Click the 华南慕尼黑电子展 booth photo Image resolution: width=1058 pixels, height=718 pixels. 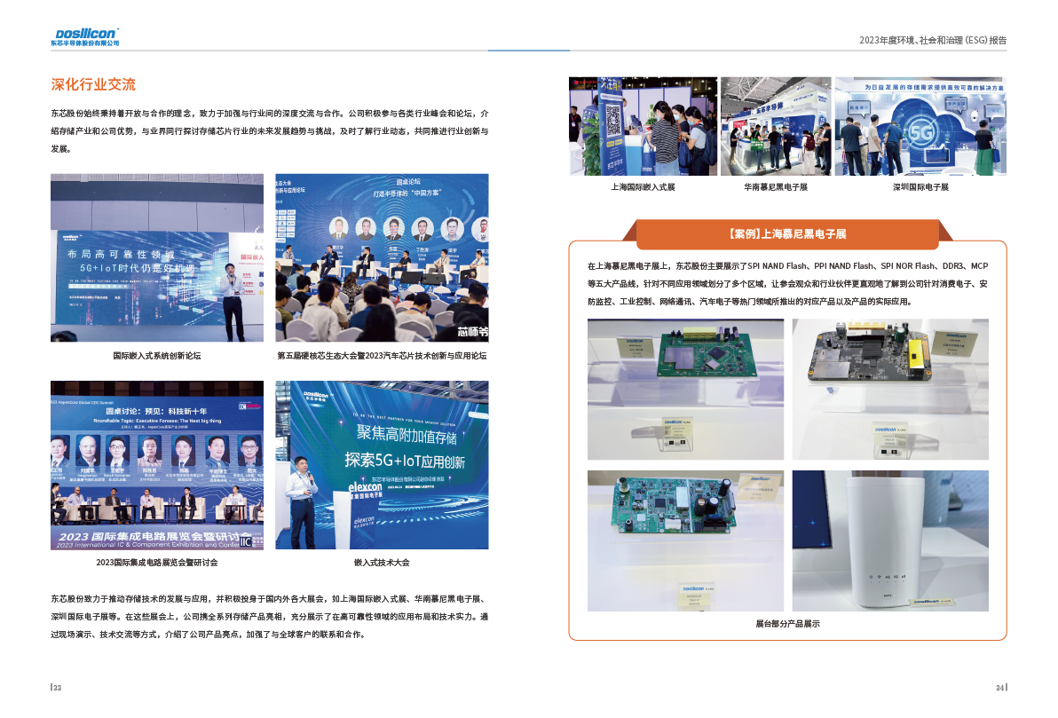point(775,125)
